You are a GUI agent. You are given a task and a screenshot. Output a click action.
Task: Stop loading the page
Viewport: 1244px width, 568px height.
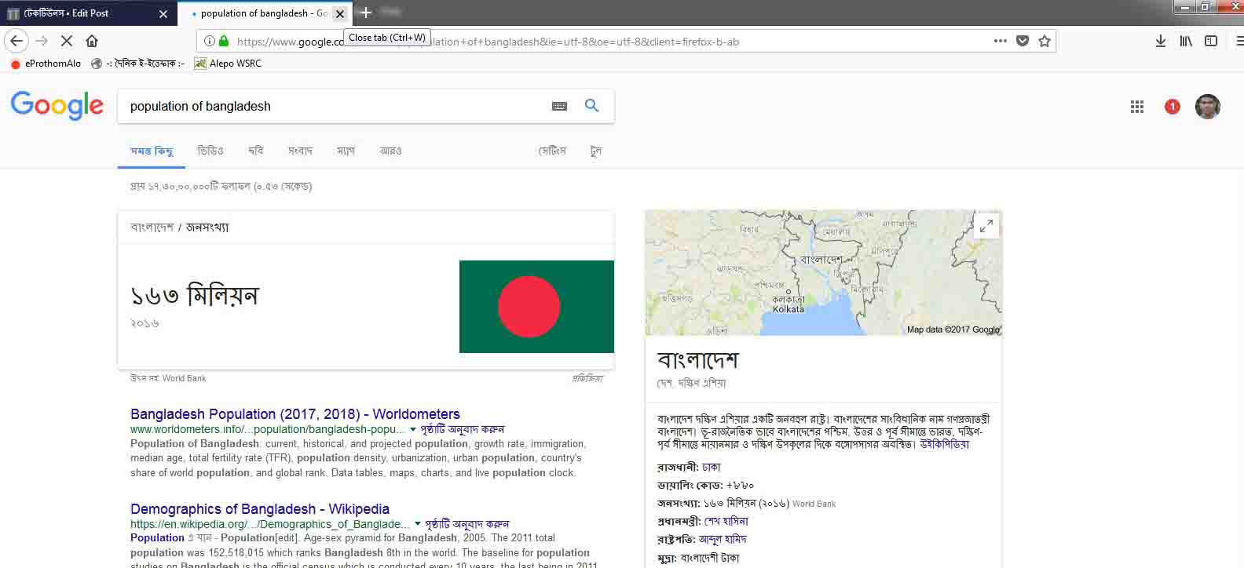pos(67,41)
